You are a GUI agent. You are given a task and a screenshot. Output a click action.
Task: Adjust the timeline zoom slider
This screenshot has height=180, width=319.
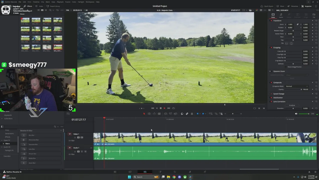pos(233,114)
